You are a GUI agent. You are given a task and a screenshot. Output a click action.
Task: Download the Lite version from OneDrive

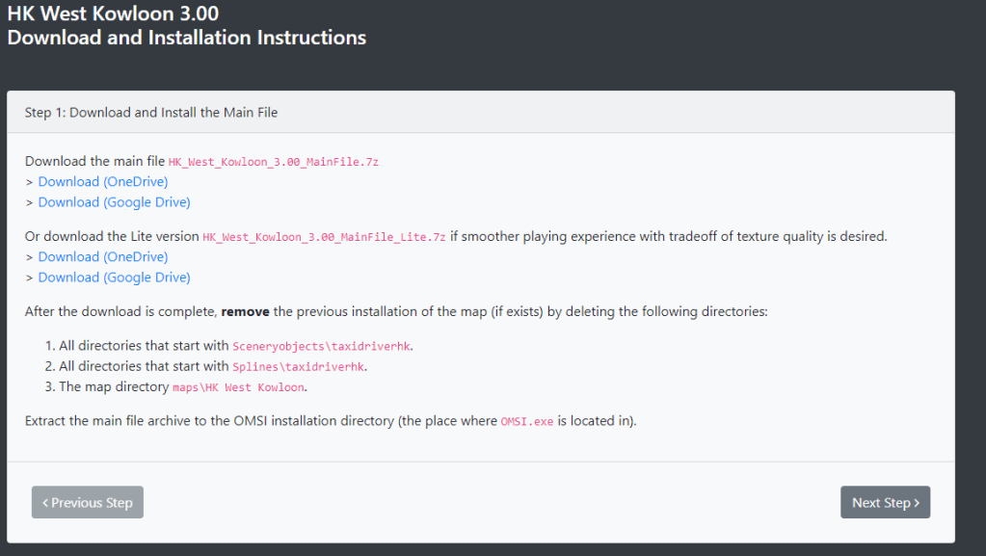[x=102, y=256]
